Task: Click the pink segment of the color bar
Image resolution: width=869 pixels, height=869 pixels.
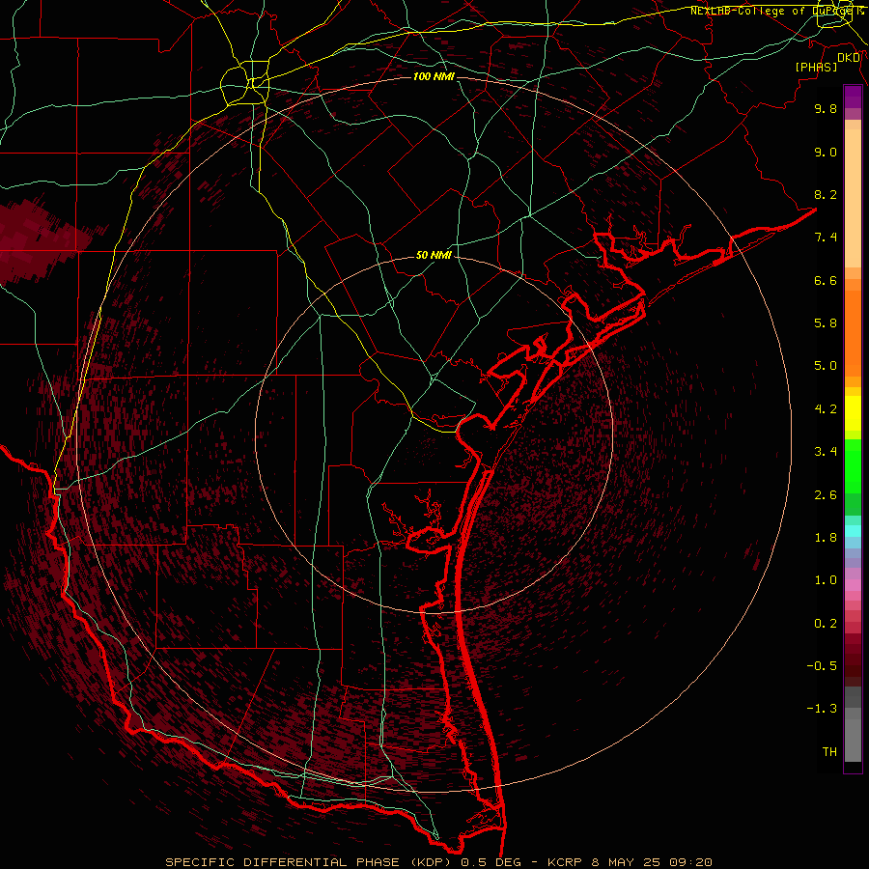Action: (x=853, y=585)
